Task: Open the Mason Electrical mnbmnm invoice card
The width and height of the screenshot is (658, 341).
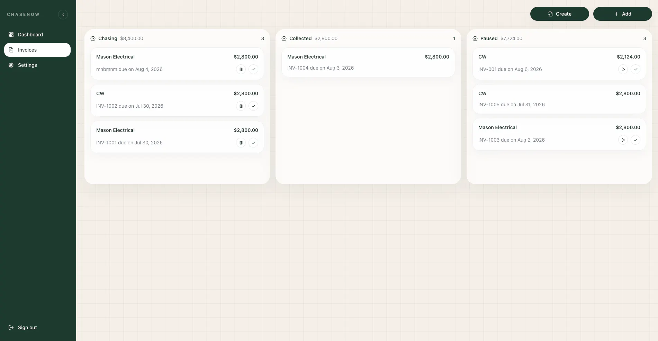Action: click(x=177, y=64)
